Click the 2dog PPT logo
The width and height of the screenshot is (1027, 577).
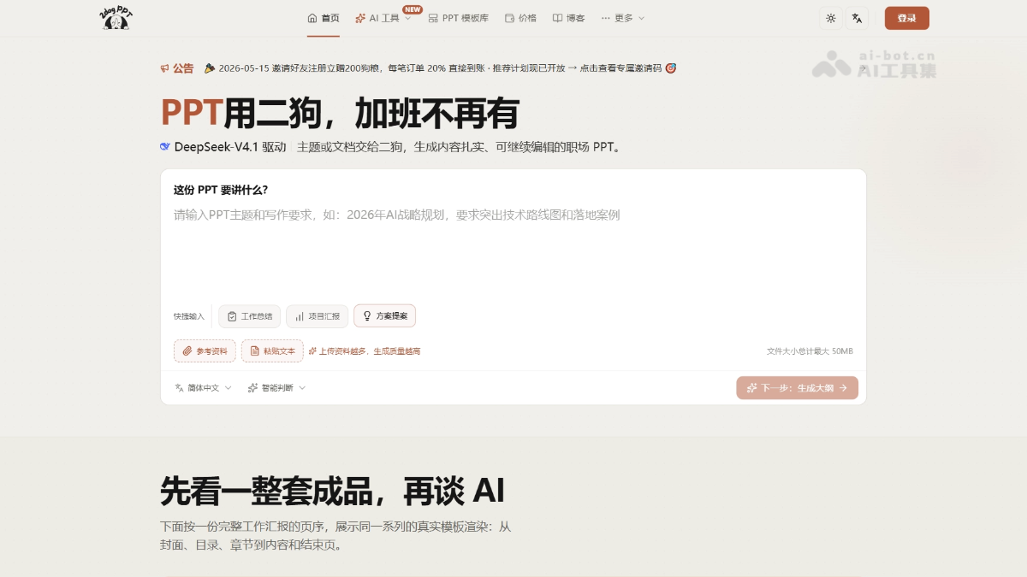point(115,18)
